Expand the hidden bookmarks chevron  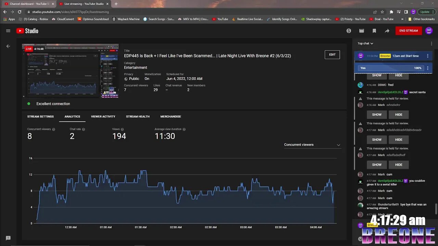pyautogui.click(x=402, y=19)
